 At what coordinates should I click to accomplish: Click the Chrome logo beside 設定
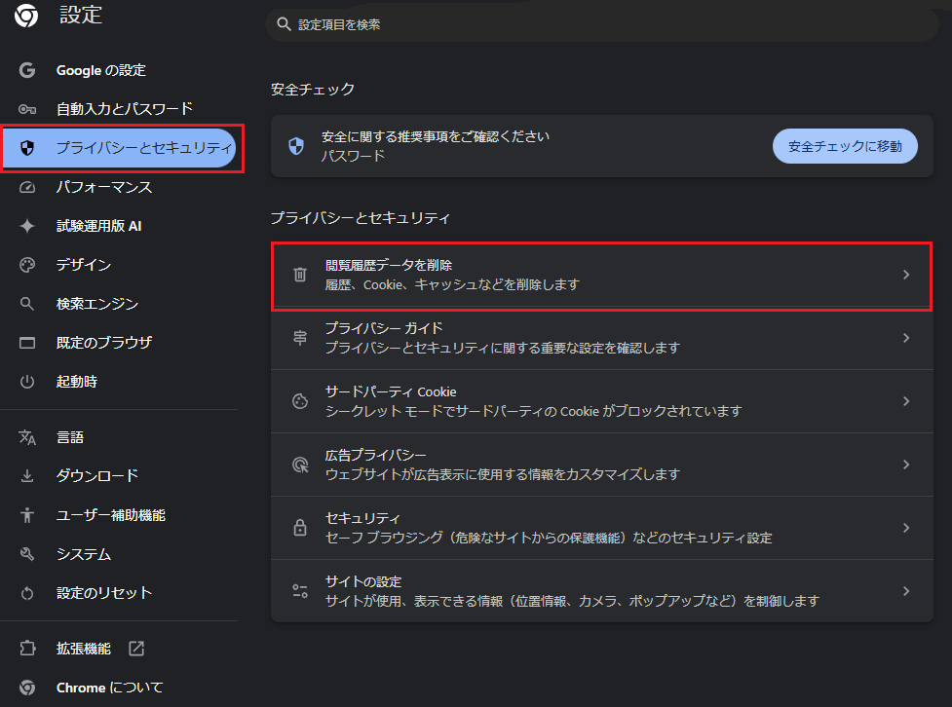(x=26, y=15)
